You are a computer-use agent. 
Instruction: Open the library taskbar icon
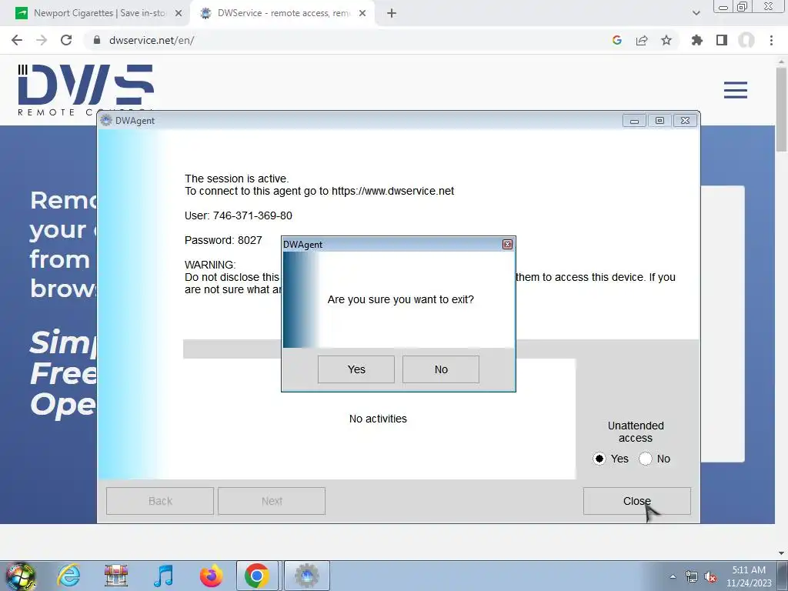116,576
